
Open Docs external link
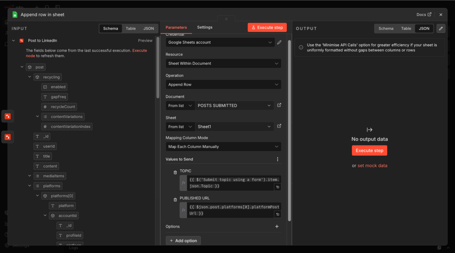[424, 15]
